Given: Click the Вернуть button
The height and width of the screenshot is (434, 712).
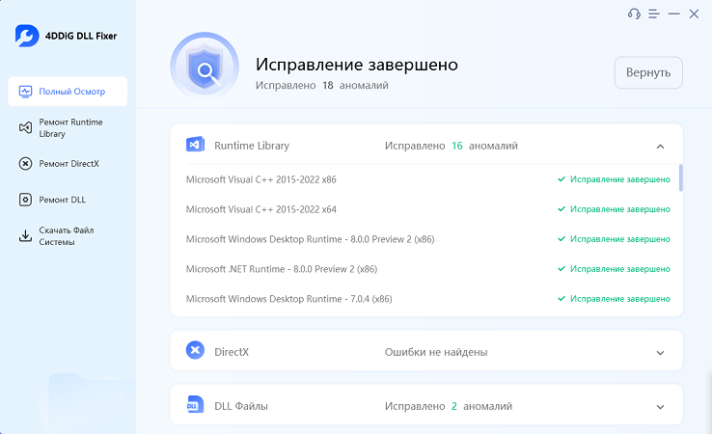Looking at the screenshot, I should pos(648,72).
